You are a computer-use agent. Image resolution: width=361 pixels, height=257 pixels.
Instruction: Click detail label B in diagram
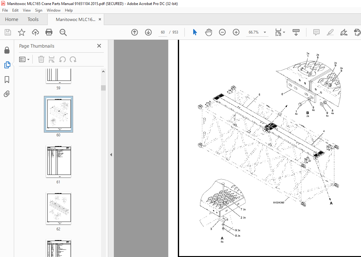pyautogui.click(x=308, y=113)
